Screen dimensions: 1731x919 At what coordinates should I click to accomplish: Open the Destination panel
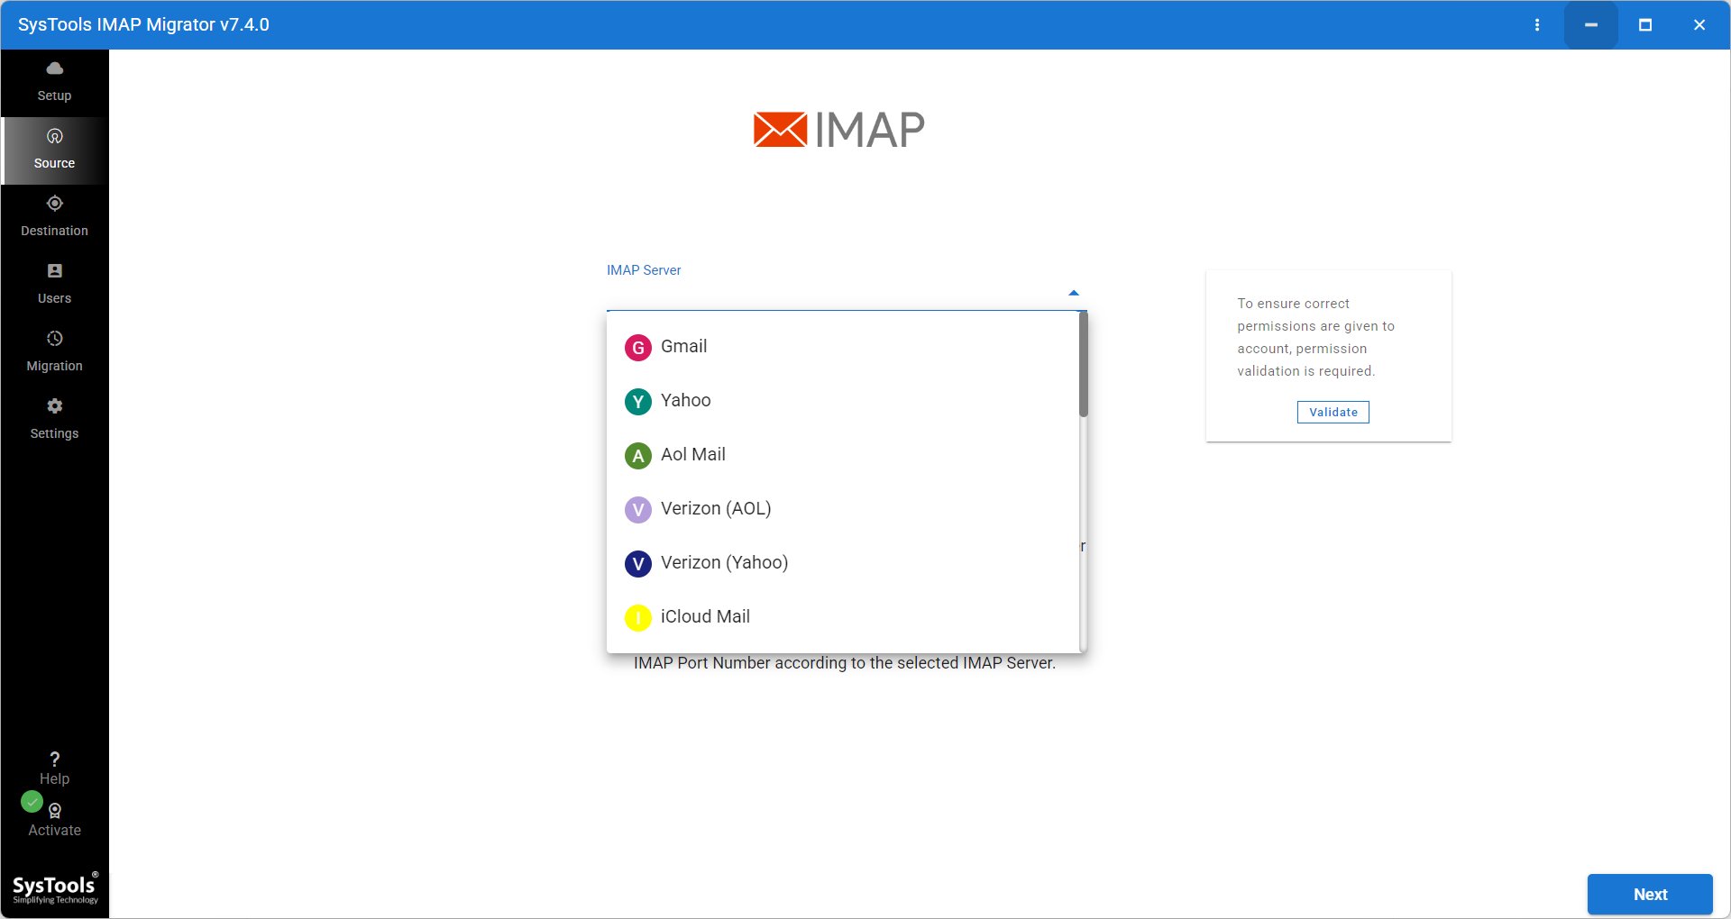point(54,216)
